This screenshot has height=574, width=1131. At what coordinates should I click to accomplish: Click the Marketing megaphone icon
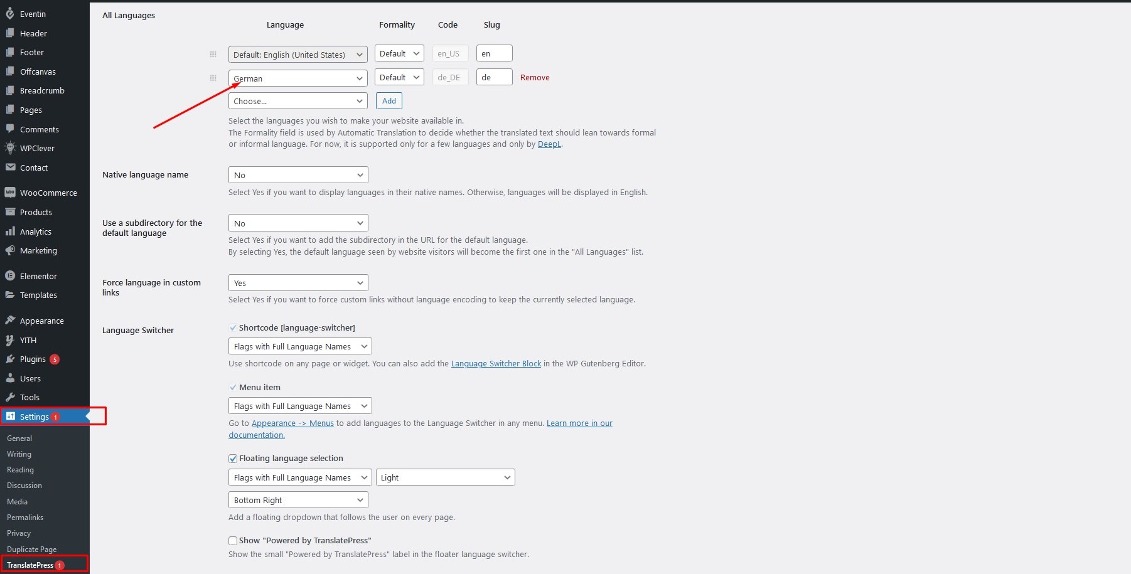click(x=9, y=250)
